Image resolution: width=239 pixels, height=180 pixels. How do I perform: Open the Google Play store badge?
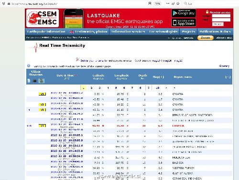184,13
